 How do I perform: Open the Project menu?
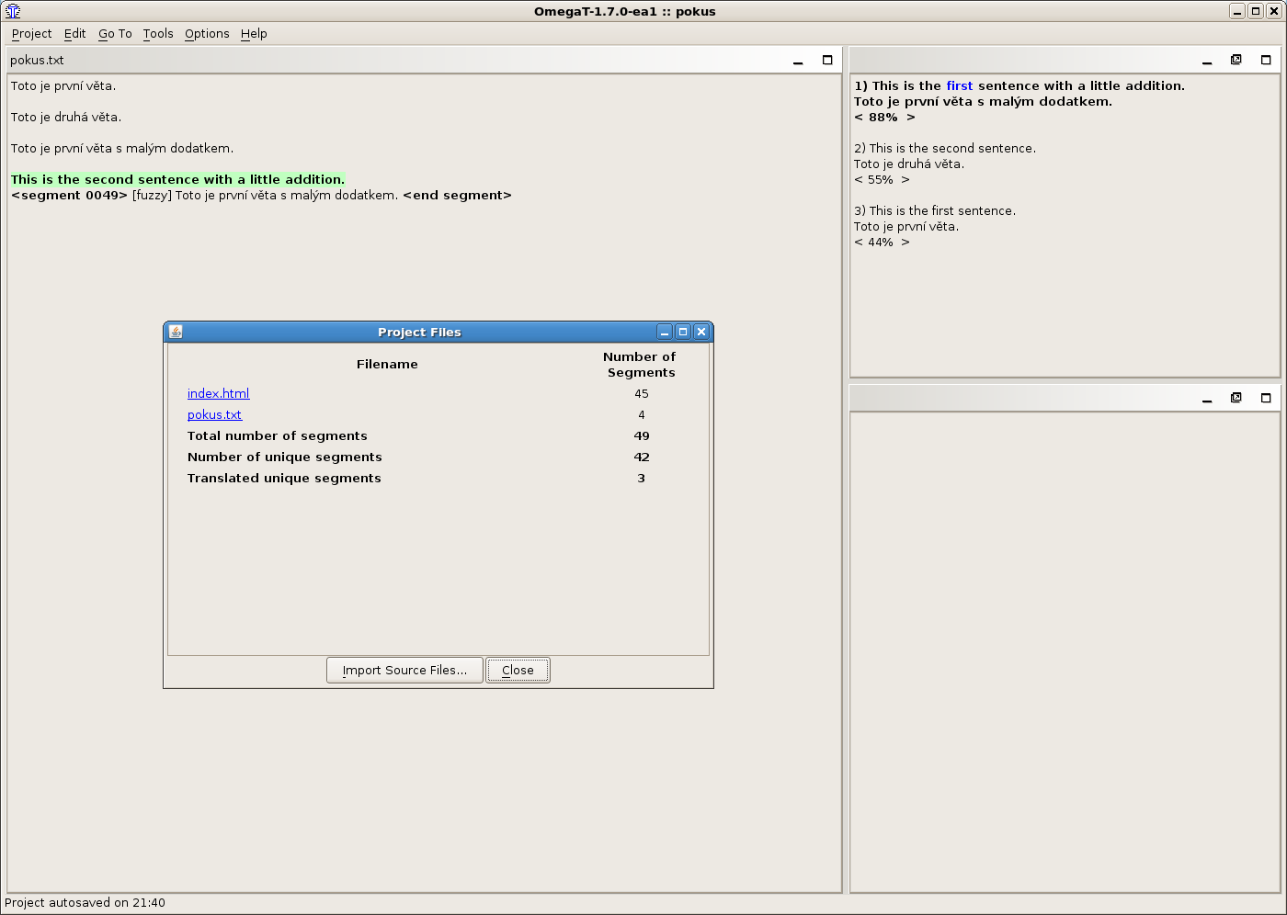[31, 34]
